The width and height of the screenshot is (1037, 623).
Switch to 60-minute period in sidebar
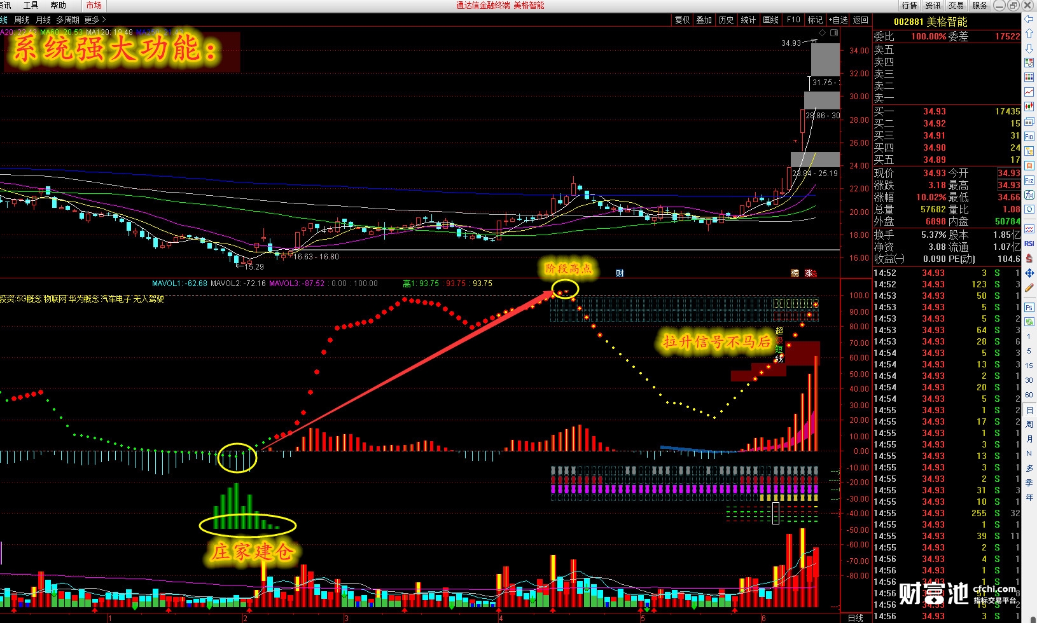(x=1029, y=395)
